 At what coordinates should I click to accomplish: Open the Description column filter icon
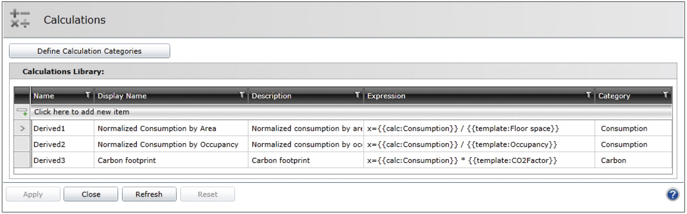pyautogui.click(x=357, y=95)
